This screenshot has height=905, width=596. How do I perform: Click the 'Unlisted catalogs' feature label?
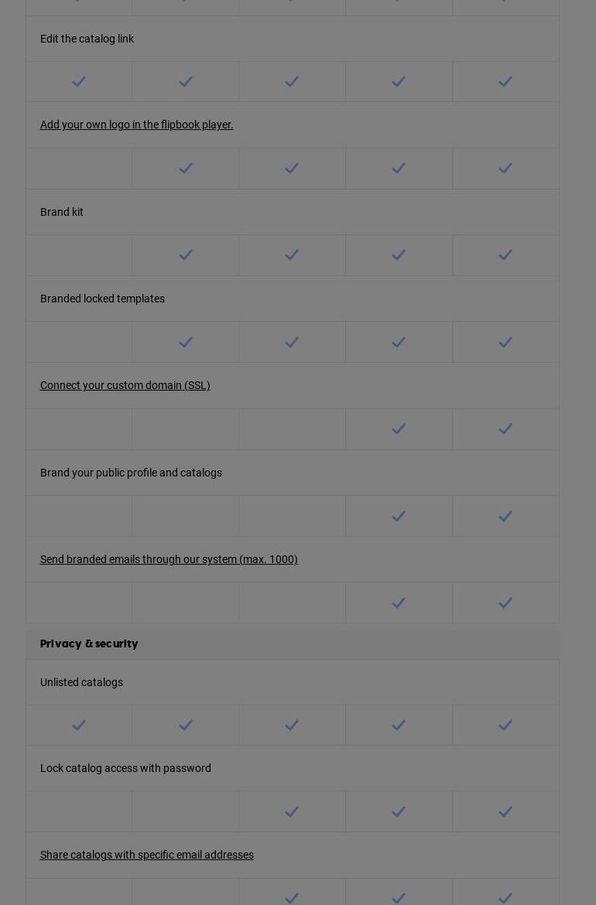coord(81,682)
